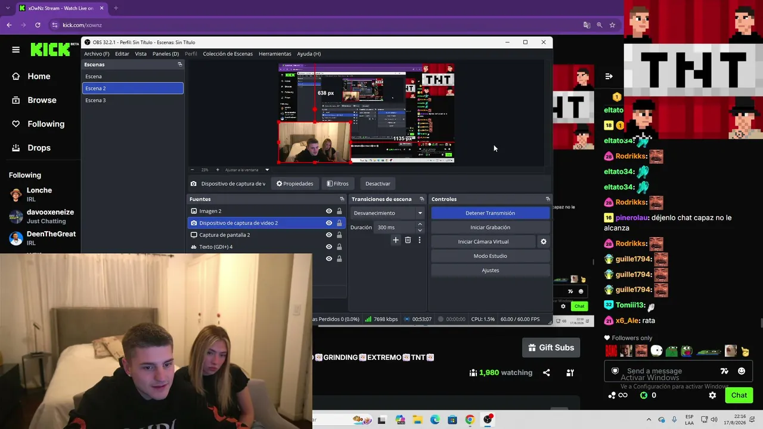The width and height of the screenshot is (763, 429).
Task: Lock the Captura de pantalla 2 source
Action: pos(339,235)
